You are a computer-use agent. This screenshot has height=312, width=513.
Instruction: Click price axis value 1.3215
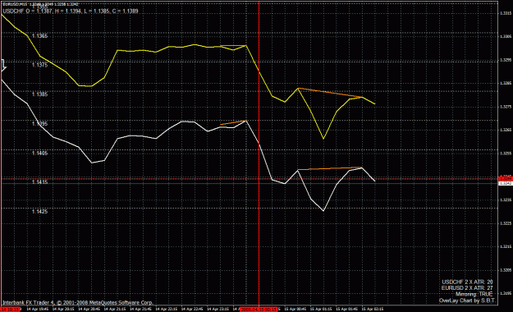click(506, 246)
